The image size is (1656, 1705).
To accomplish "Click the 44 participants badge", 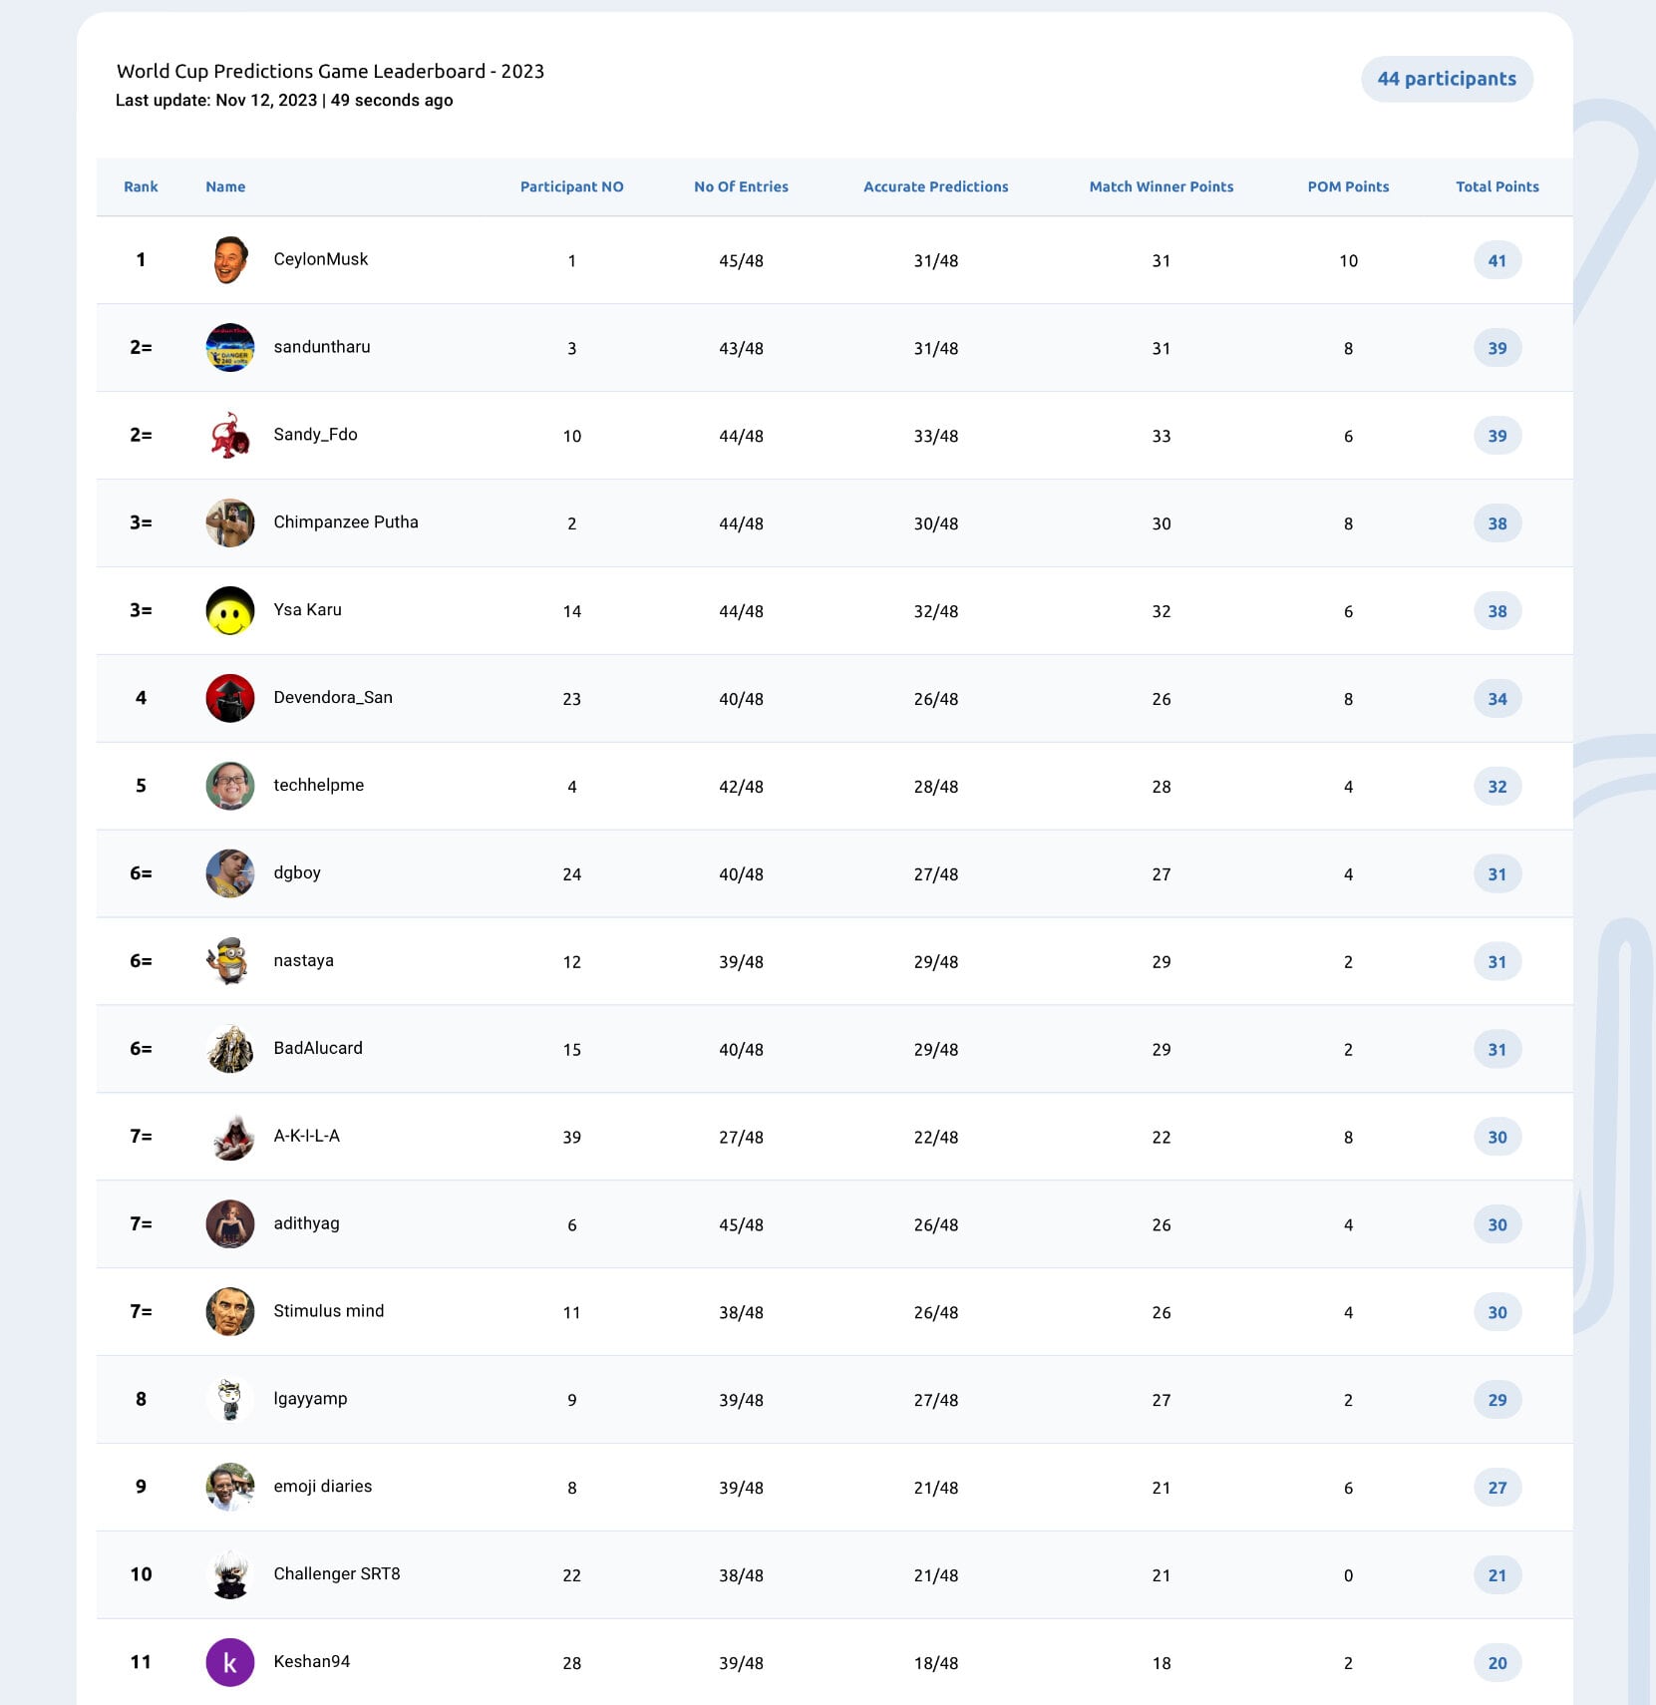I will point(1447,79).
